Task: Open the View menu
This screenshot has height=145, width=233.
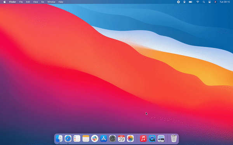Action: pyautogui.click(x=35, y=2)
